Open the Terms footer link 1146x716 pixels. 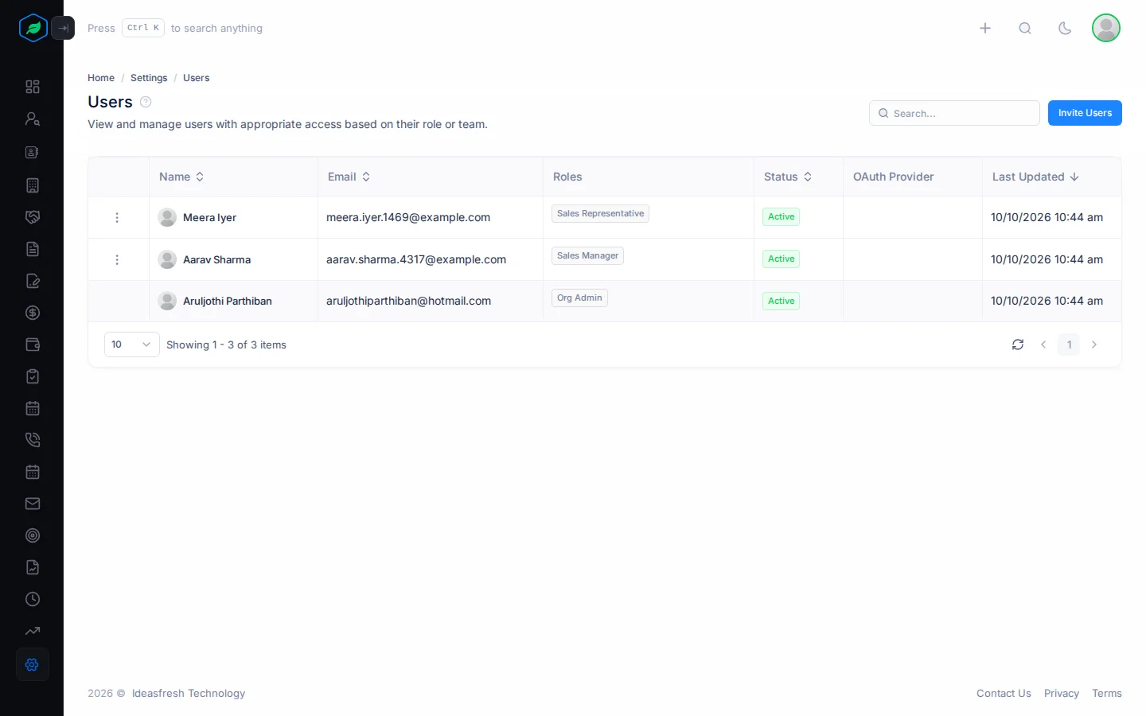(x=1107, y=694)
